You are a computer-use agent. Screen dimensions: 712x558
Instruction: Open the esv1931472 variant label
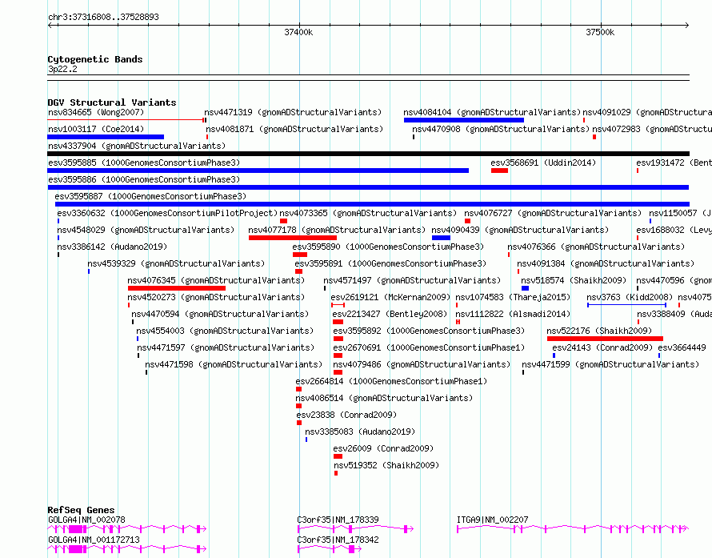tap(674, 163)
